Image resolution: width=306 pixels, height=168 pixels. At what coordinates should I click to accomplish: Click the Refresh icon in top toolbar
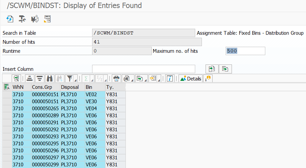click(10, 19)
